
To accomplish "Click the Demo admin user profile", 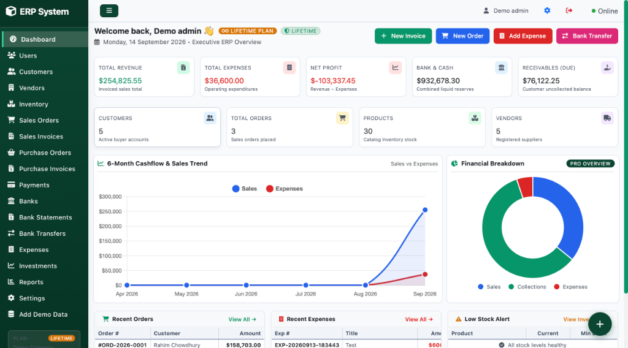I will click(x=506, y=11).
